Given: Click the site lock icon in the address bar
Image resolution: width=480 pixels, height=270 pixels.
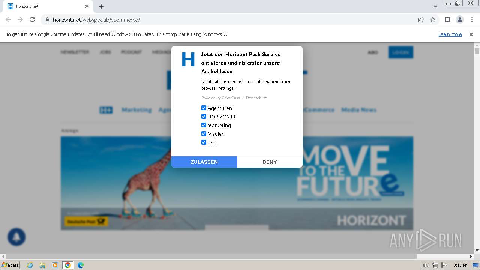Looking at the screenshot, I should click(x=47, y=19).
